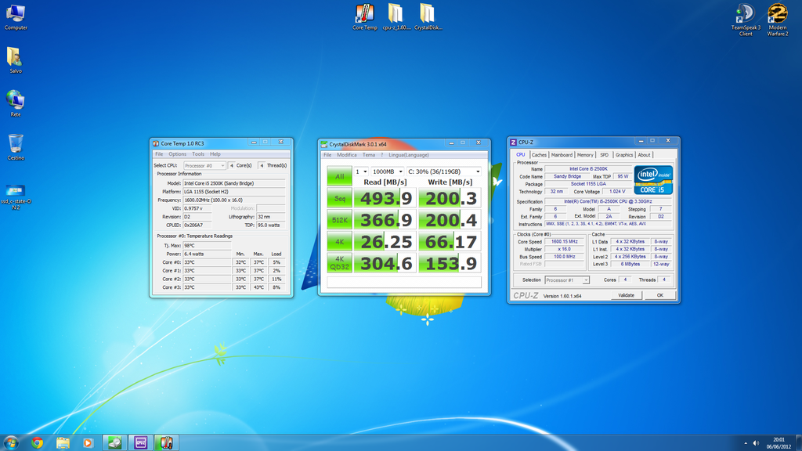
Task: Open the Options menu in Core Temp
Action: 176,154
